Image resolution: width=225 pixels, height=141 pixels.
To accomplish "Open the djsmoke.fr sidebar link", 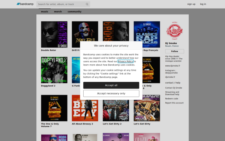I will (x=170, y=77).
